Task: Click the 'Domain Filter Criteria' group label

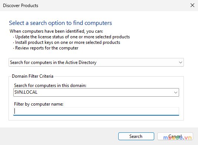Action: (33, 76)
